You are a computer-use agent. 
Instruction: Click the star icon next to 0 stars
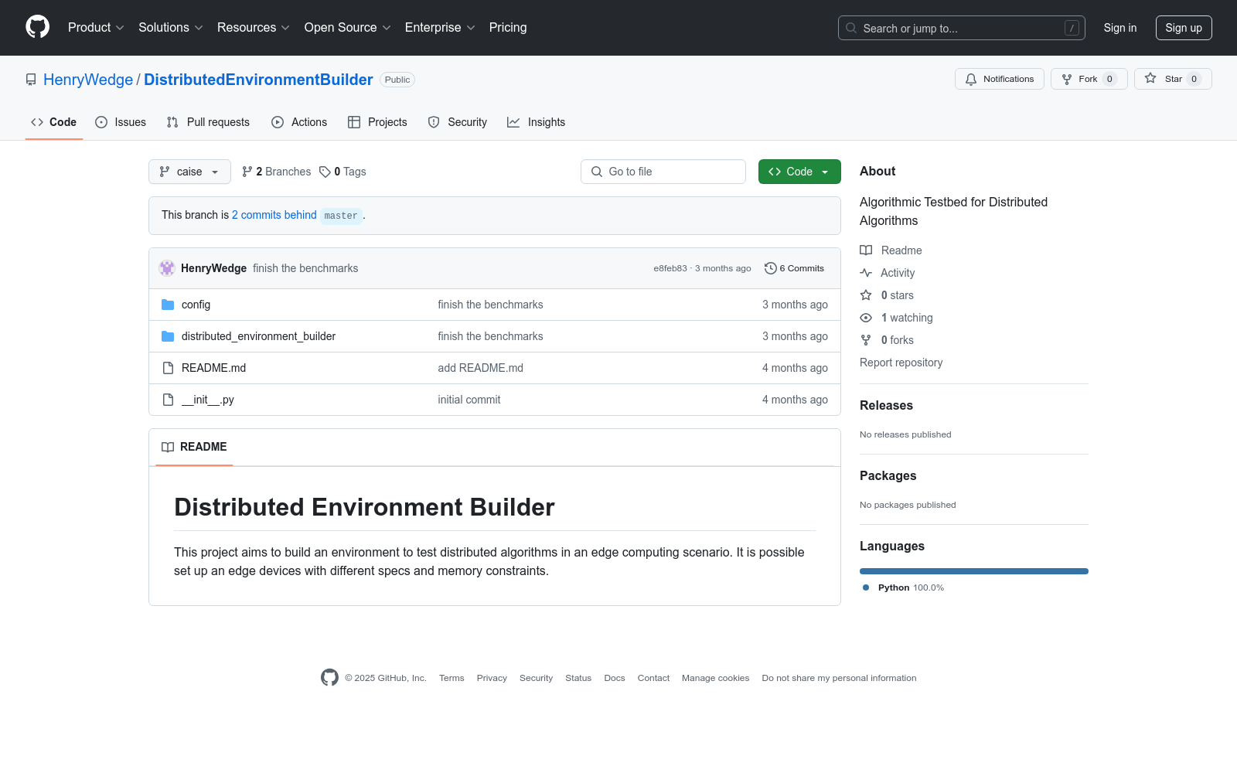point(866,295)
